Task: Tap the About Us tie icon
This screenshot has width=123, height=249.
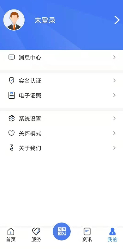Action: pyautogui.click(x=11, y=148)
